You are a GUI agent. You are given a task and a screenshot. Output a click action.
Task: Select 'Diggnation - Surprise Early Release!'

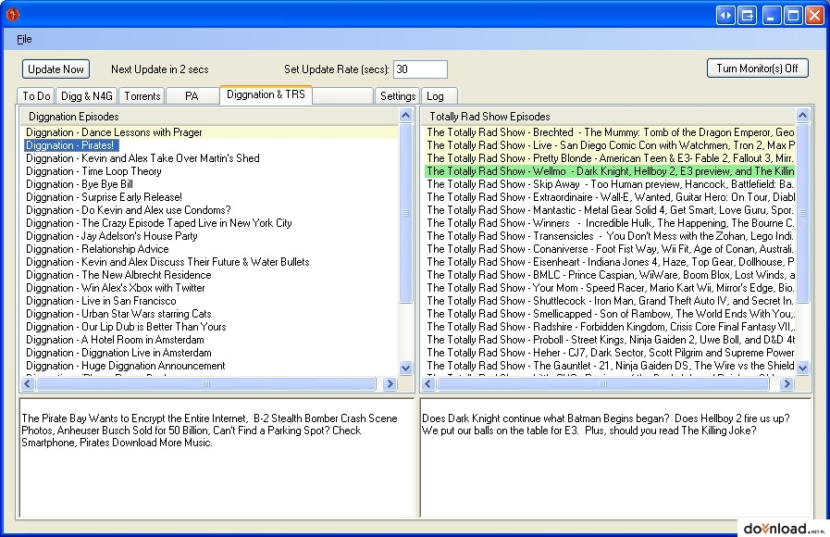click(104, 197)
